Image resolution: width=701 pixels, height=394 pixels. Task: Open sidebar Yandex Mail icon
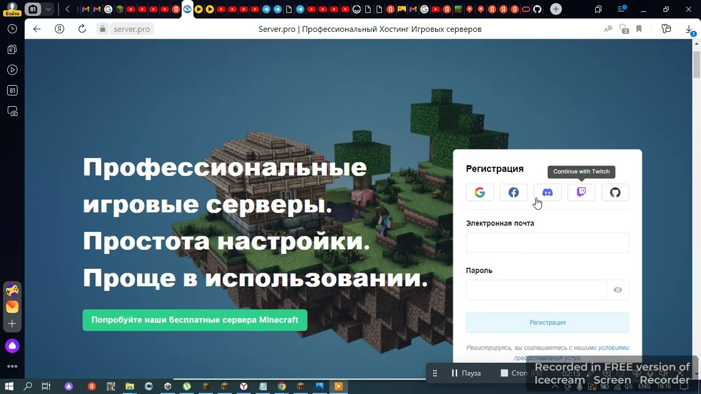[x=12, y=306]
